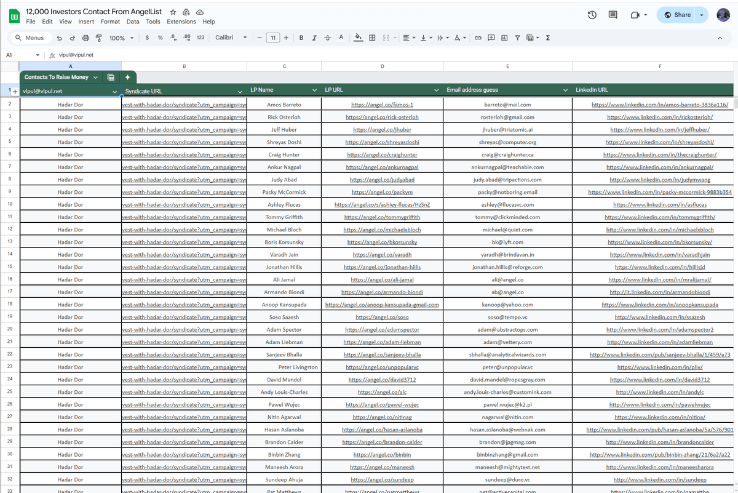The image size is (738, 493).
Task: Open the link https://angel.co/jhuber
Action: tap(382, 130)
